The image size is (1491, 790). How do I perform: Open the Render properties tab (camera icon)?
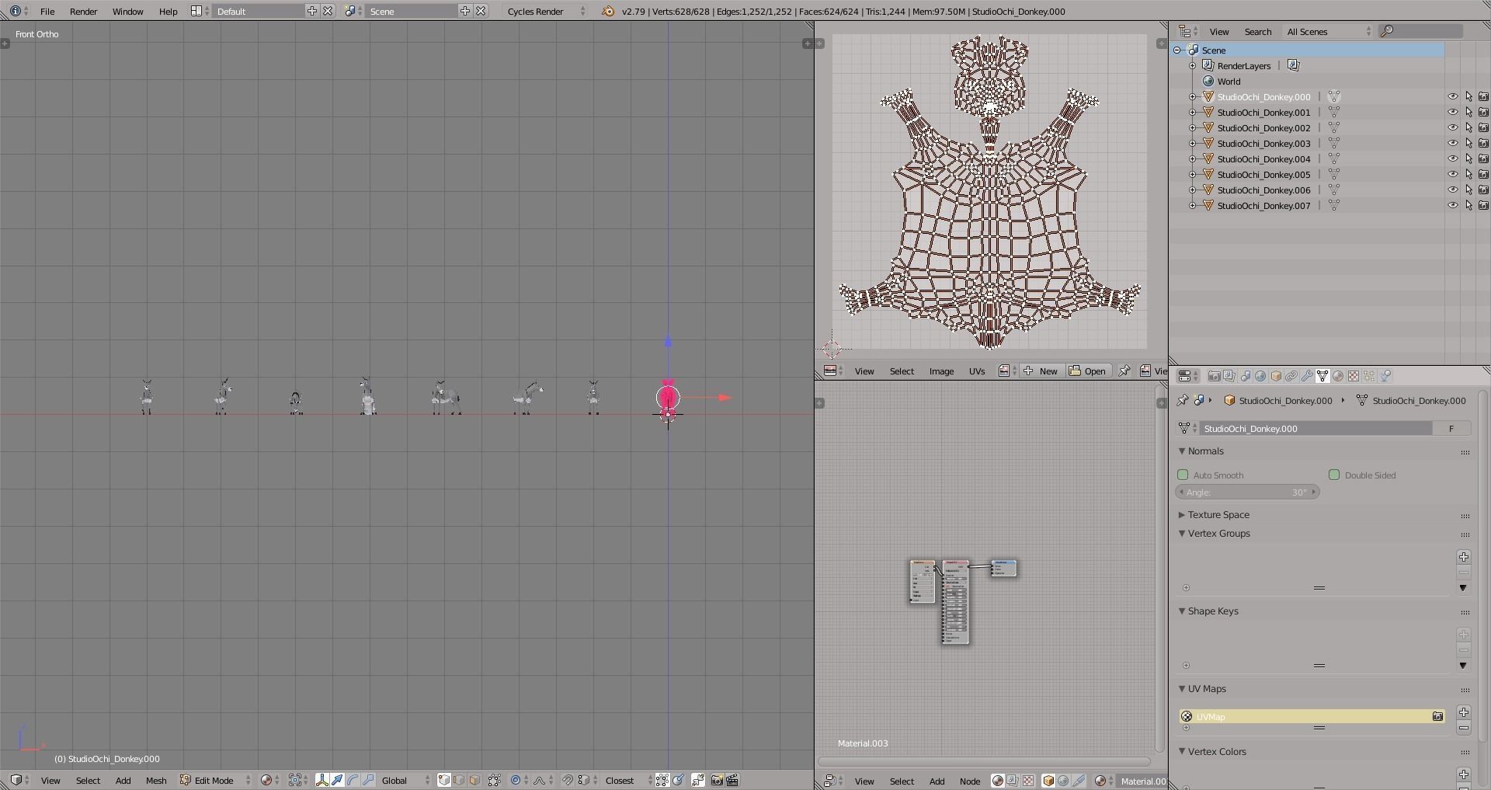pyautogui.click(x=1214, y=376)
